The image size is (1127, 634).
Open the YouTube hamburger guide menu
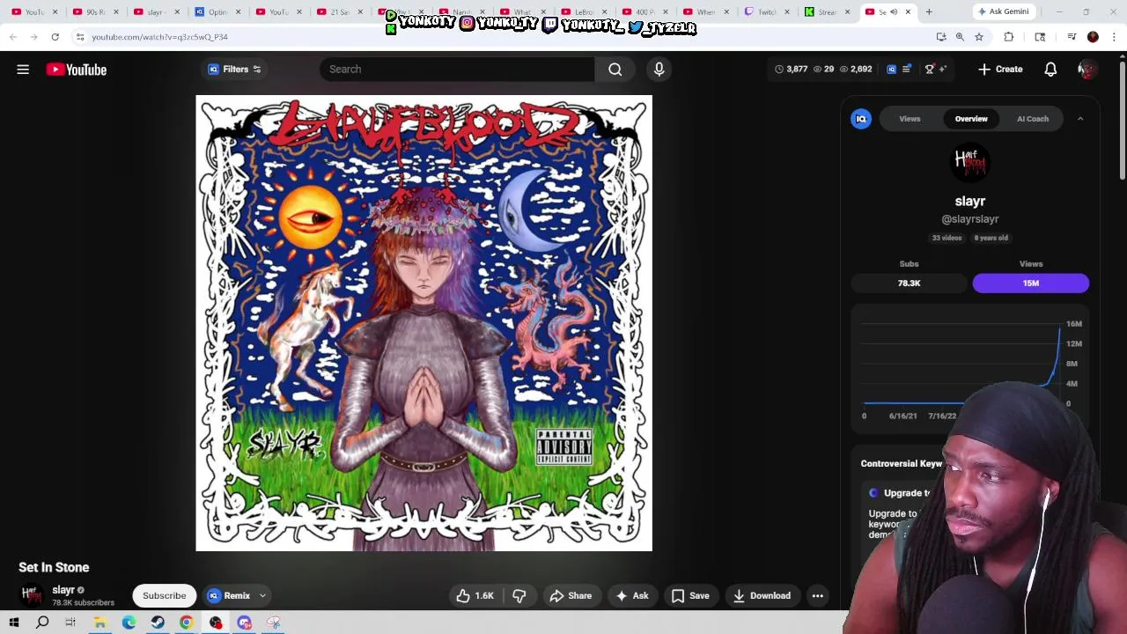click(23, 70)
